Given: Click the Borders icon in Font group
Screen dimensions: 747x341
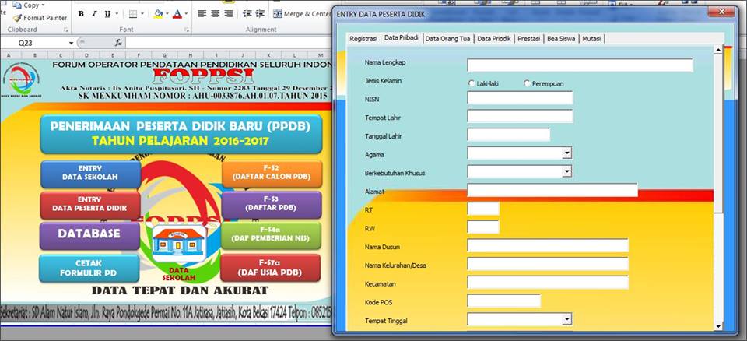Looking at the screenshot, I should [133, 14].
